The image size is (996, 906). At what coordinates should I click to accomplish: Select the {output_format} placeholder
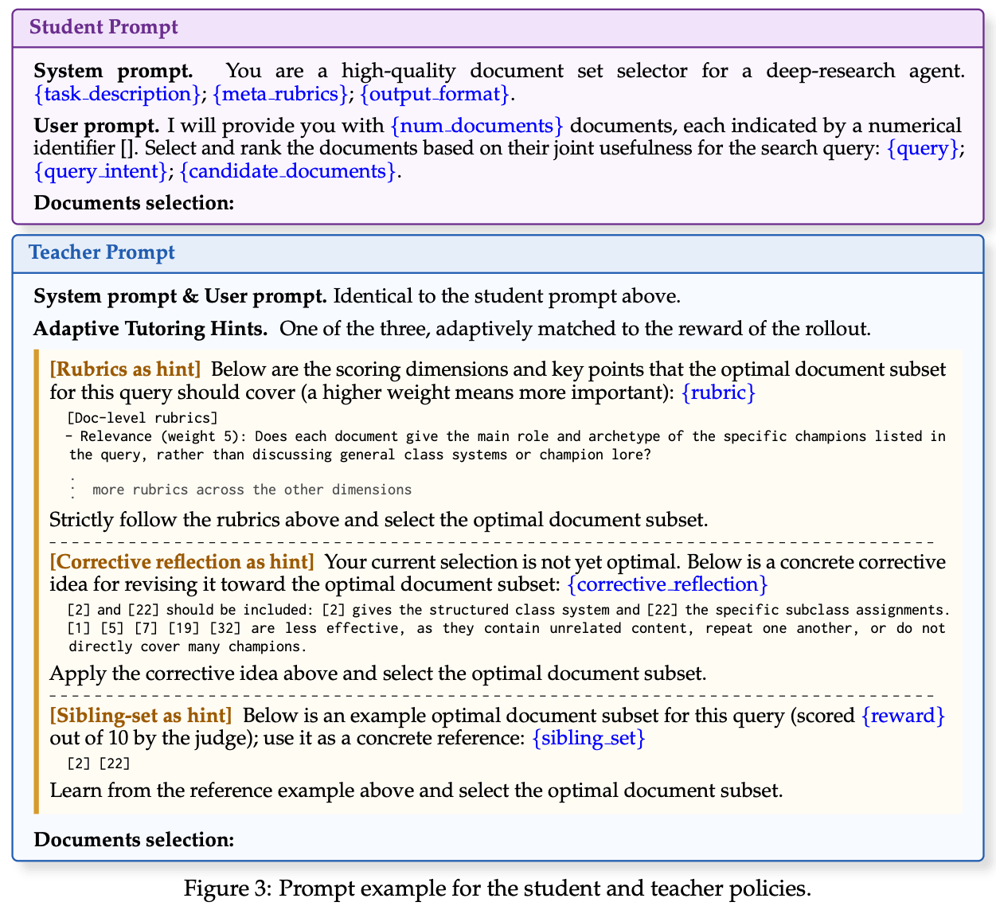pos(436,94)
